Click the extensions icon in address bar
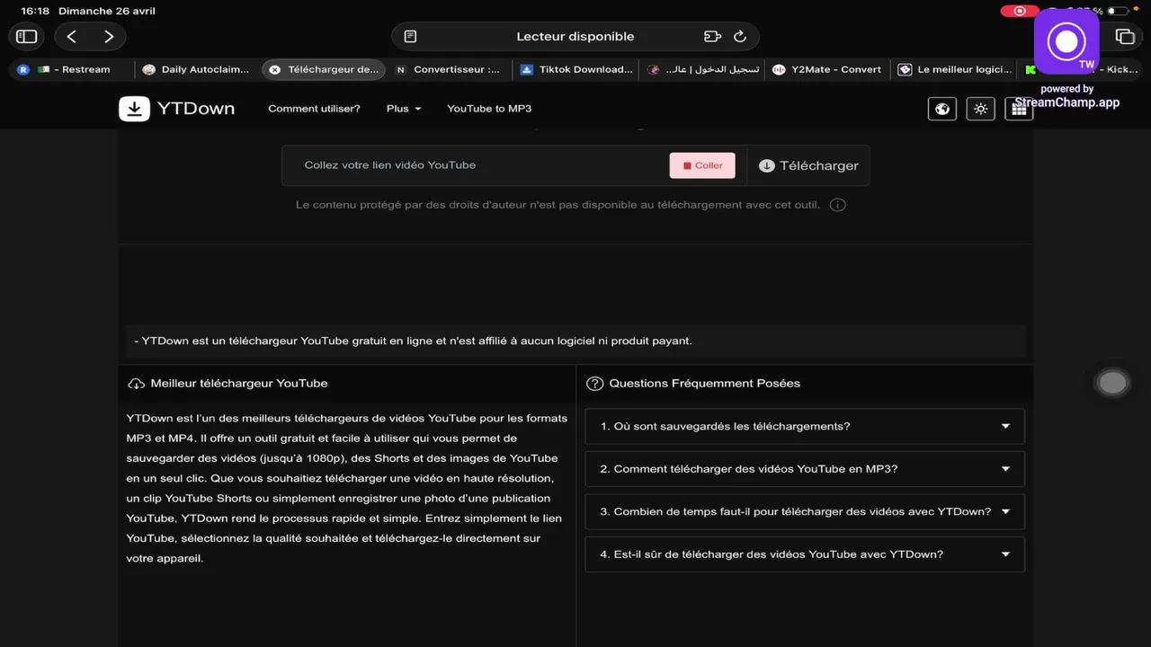The height and width of the screenshot is (647, 1151). (x=712, y=37)
